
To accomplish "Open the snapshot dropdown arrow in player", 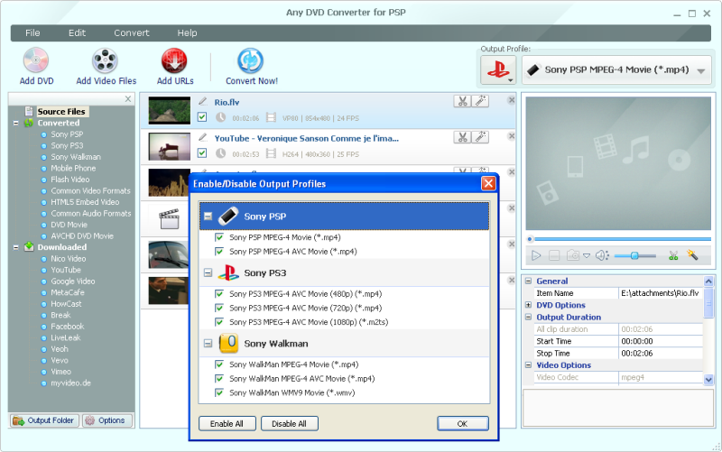I will pos(586,255).
